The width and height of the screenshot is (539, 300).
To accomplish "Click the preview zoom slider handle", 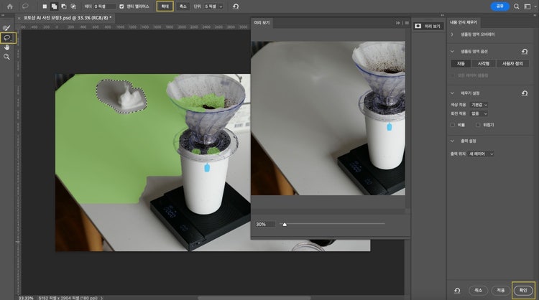I will click(x=285, y=224).
